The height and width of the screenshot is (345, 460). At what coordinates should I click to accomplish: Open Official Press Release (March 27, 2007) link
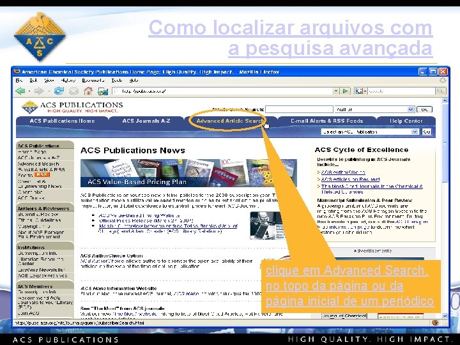pyautogui.click(x=146, y=220)
